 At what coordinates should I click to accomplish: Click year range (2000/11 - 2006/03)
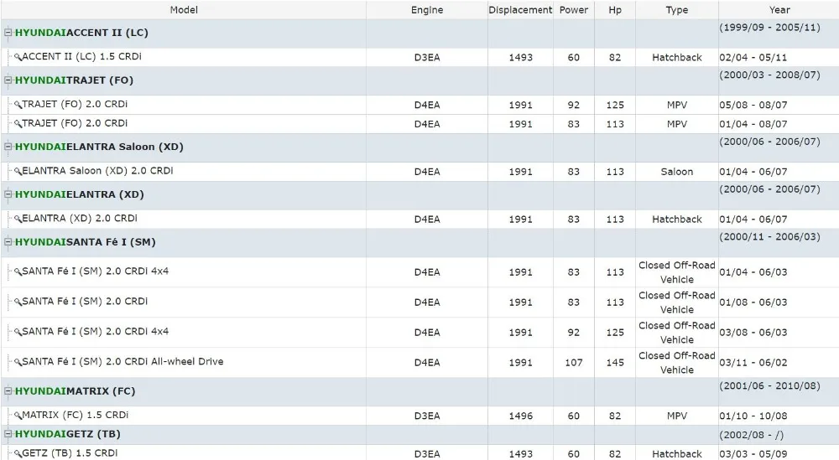(769, 236)
